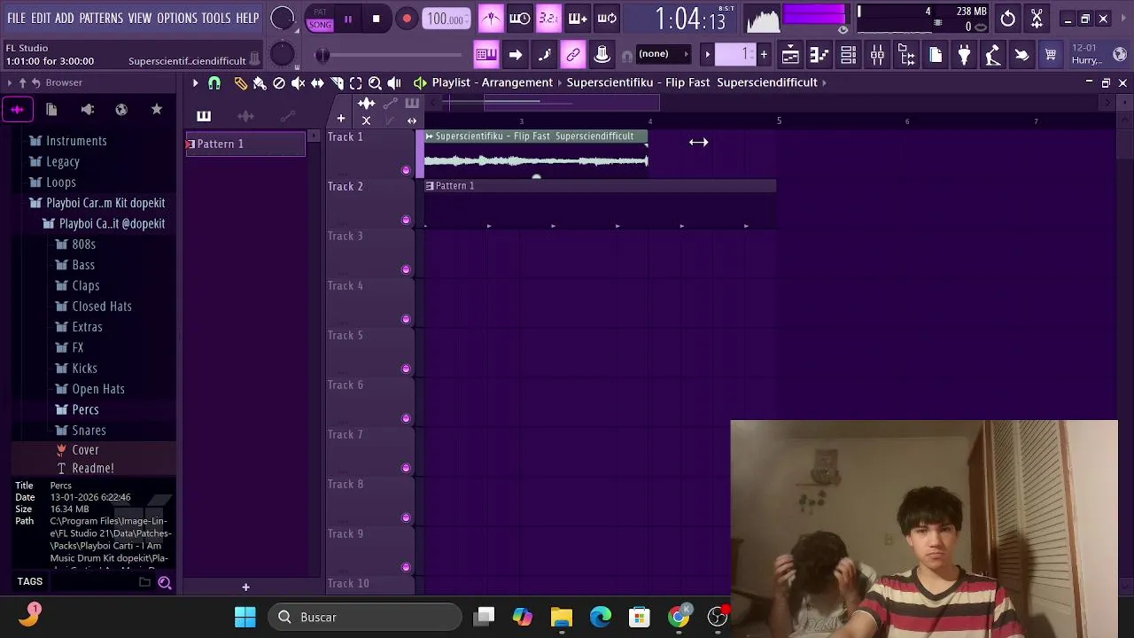Pause playback with the transport pause button
The width and height of the screenshot is (1134, 638).
point(348,19)
